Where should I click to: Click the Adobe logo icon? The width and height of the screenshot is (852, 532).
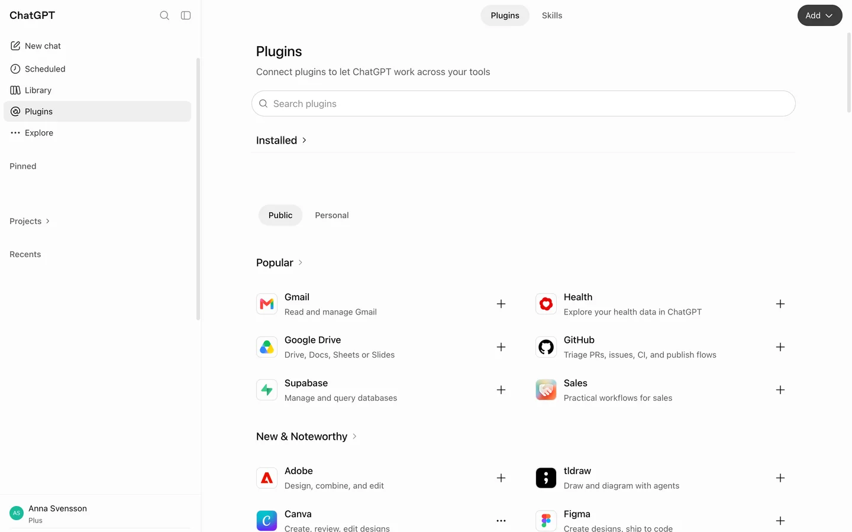pos(267,478)
